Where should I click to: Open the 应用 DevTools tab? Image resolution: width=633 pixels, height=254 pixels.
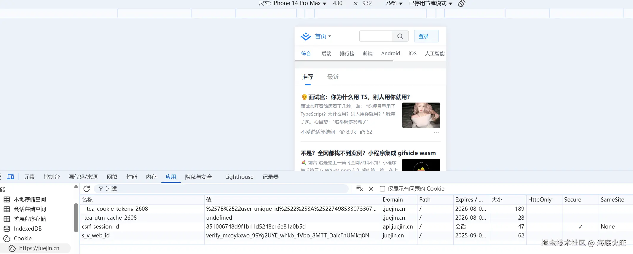[171, 177]
